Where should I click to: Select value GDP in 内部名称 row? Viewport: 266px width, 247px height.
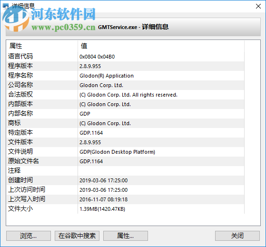coord(85,114)
